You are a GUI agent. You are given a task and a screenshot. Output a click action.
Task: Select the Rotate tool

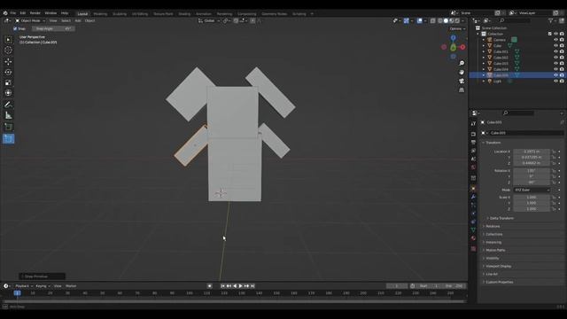point(8,72)
